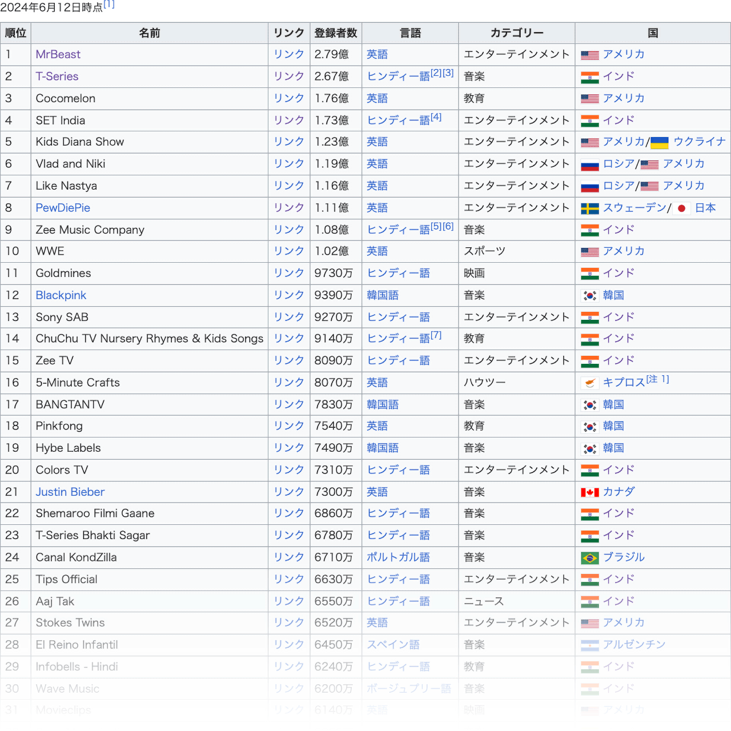Click ウクライナ country link
731x731 pixels.
(x=700, y=142)
